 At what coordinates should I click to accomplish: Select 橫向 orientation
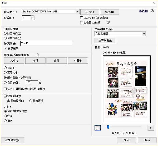click(5, 121)
